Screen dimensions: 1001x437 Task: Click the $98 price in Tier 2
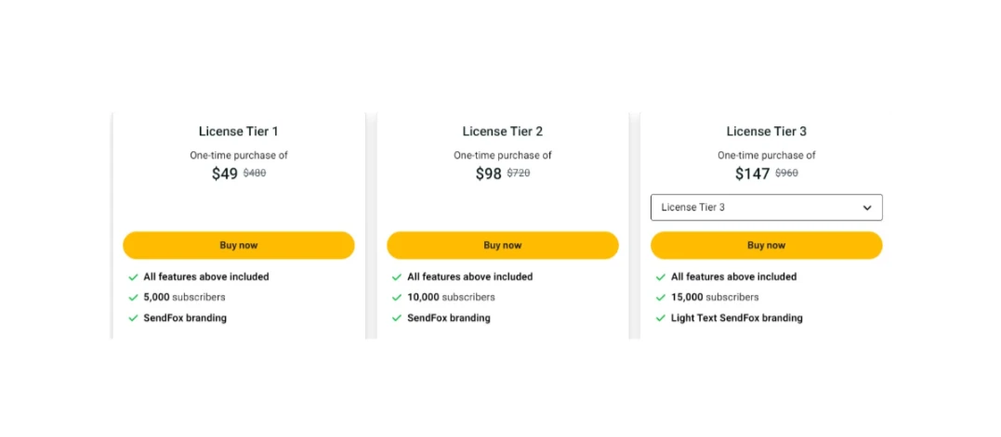click(x=488, y=174)
